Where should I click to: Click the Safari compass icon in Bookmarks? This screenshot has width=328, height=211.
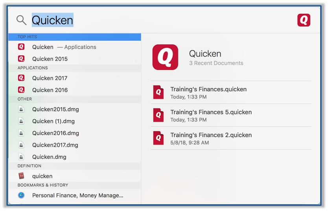click(22, 195)
